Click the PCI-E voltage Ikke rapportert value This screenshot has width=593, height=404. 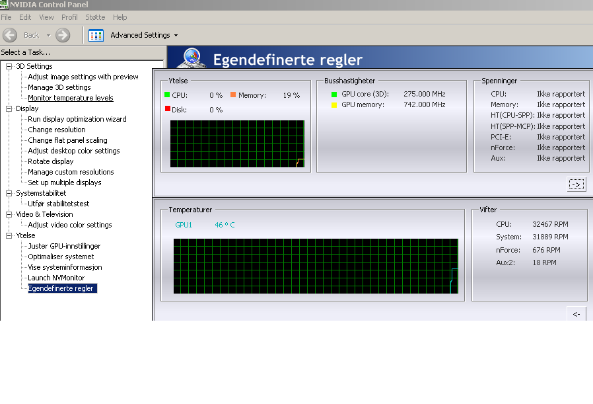(561, 137)
